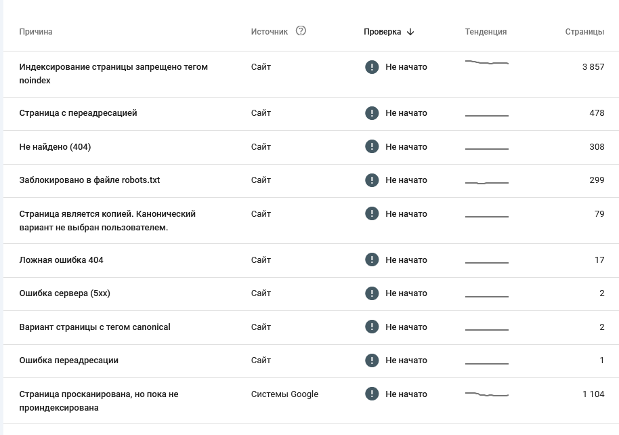Viewport: 619px width, 435px height.
Task: Open the Страница просканирована, но пока не проиндексирована row
Action: (x=99, y=401)
